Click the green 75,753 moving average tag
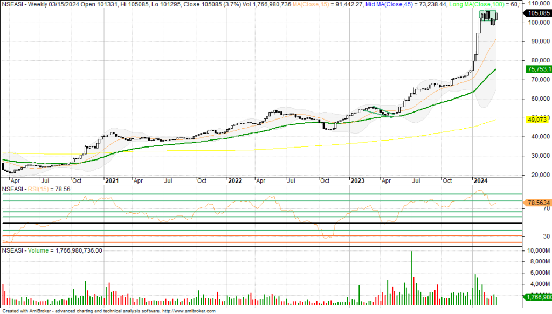Image resolution: width=552 pixels, height=314 pixels. tap(538, 69)
